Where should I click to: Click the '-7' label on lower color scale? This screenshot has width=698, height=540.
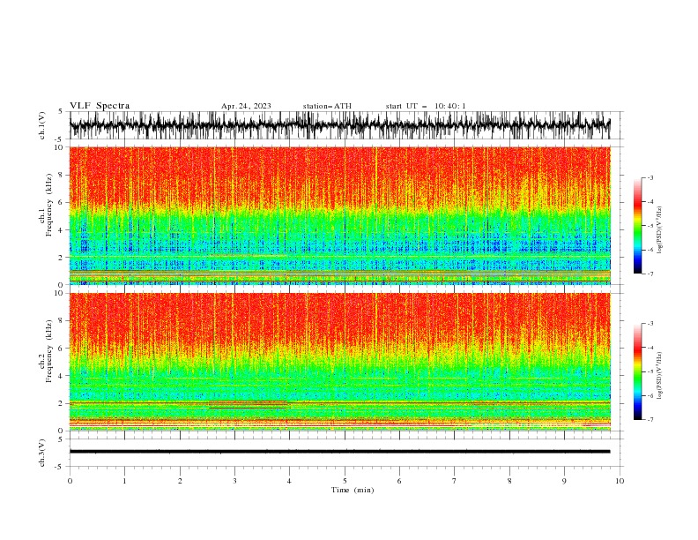click(650, 419)
